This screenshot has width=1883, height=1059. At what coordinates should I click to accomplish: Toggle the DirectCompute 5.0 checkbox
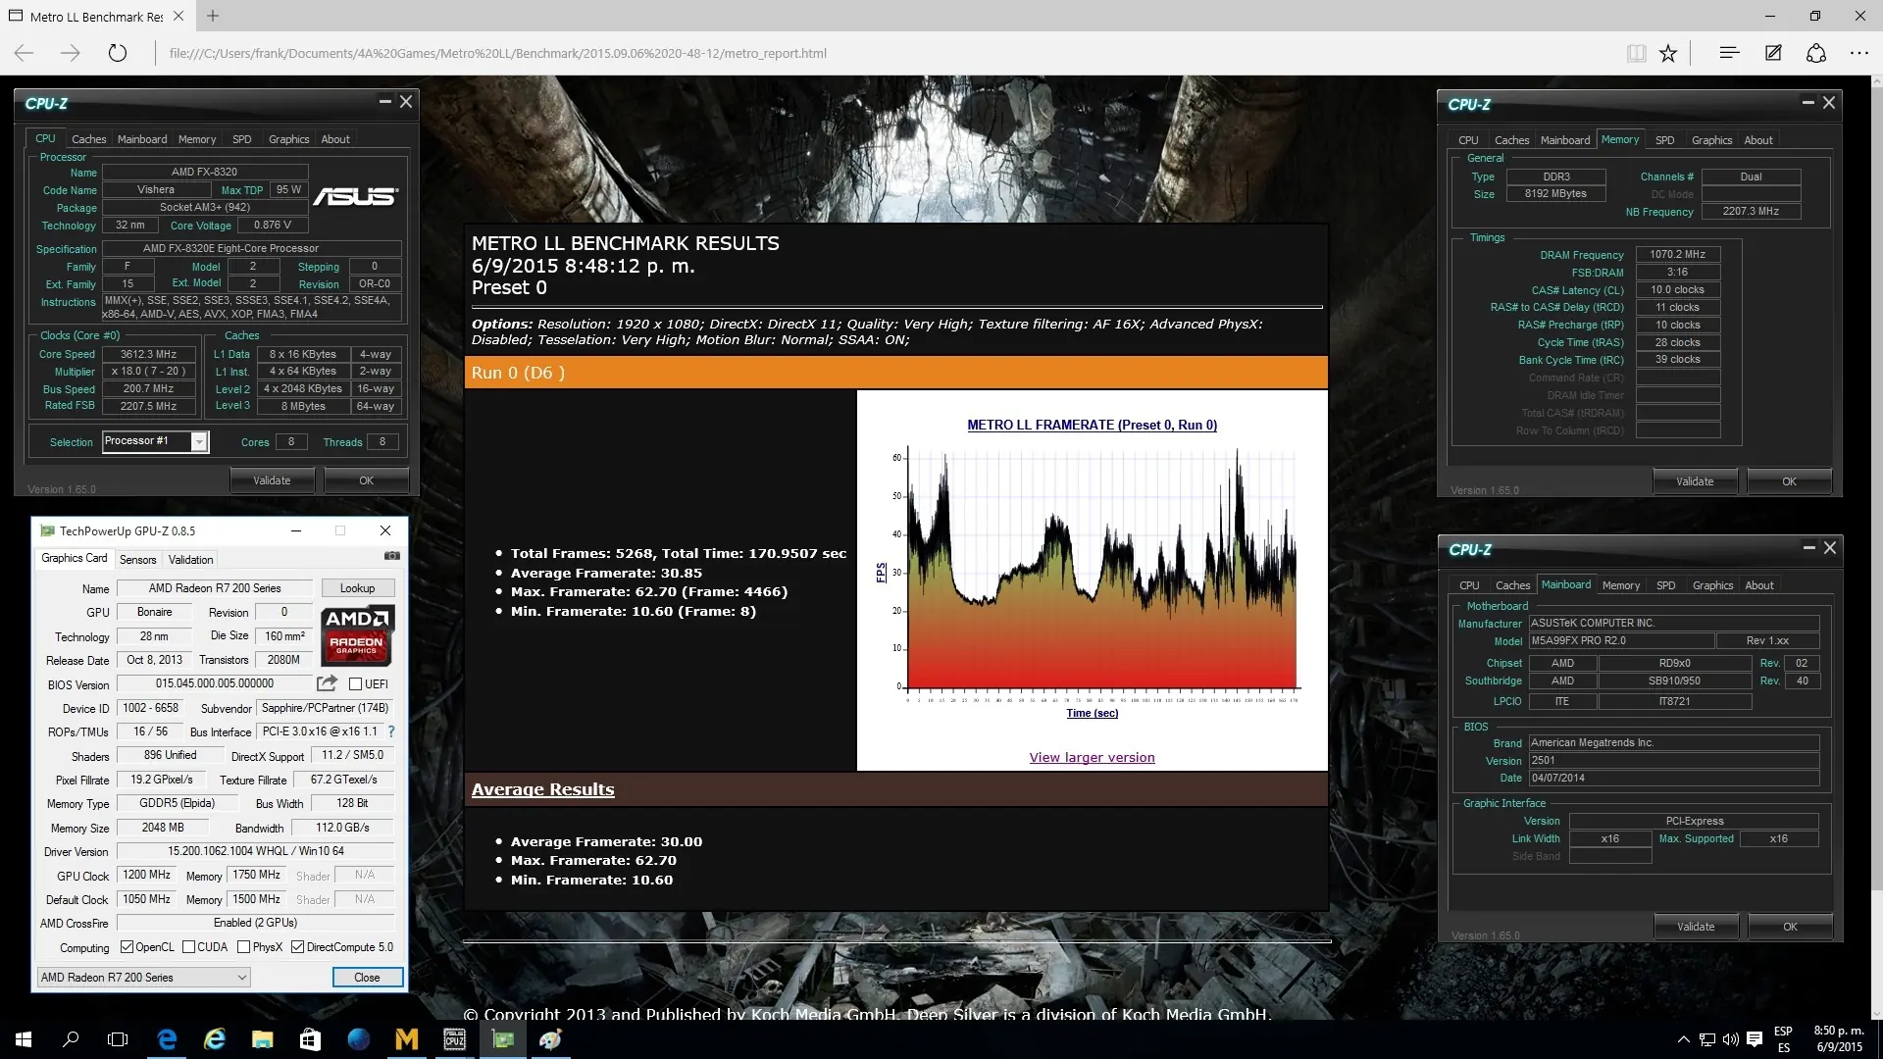click(297, 947)
